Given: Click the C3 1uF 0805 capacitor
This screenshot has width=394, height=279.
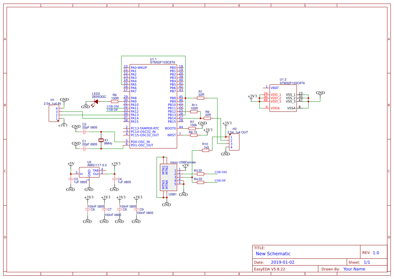Looking at the screenshot, I should point(70,179).
